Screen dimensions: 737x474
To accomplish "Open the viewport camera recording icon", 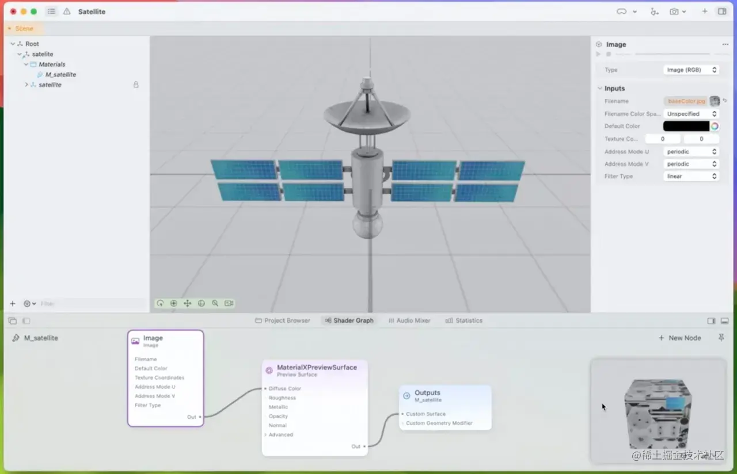I will 229,303.
